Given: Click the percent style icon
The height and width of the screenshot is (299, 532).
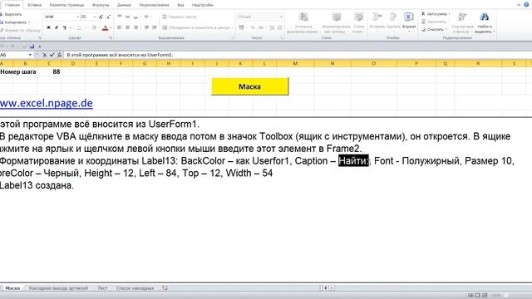Looking at the screenshot, I should point(253,27).
